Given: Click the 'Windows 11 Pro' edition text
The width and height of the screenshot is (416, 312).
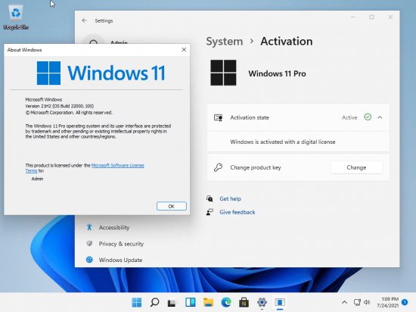Looking at the screenshot, I should tap(277, 73).
